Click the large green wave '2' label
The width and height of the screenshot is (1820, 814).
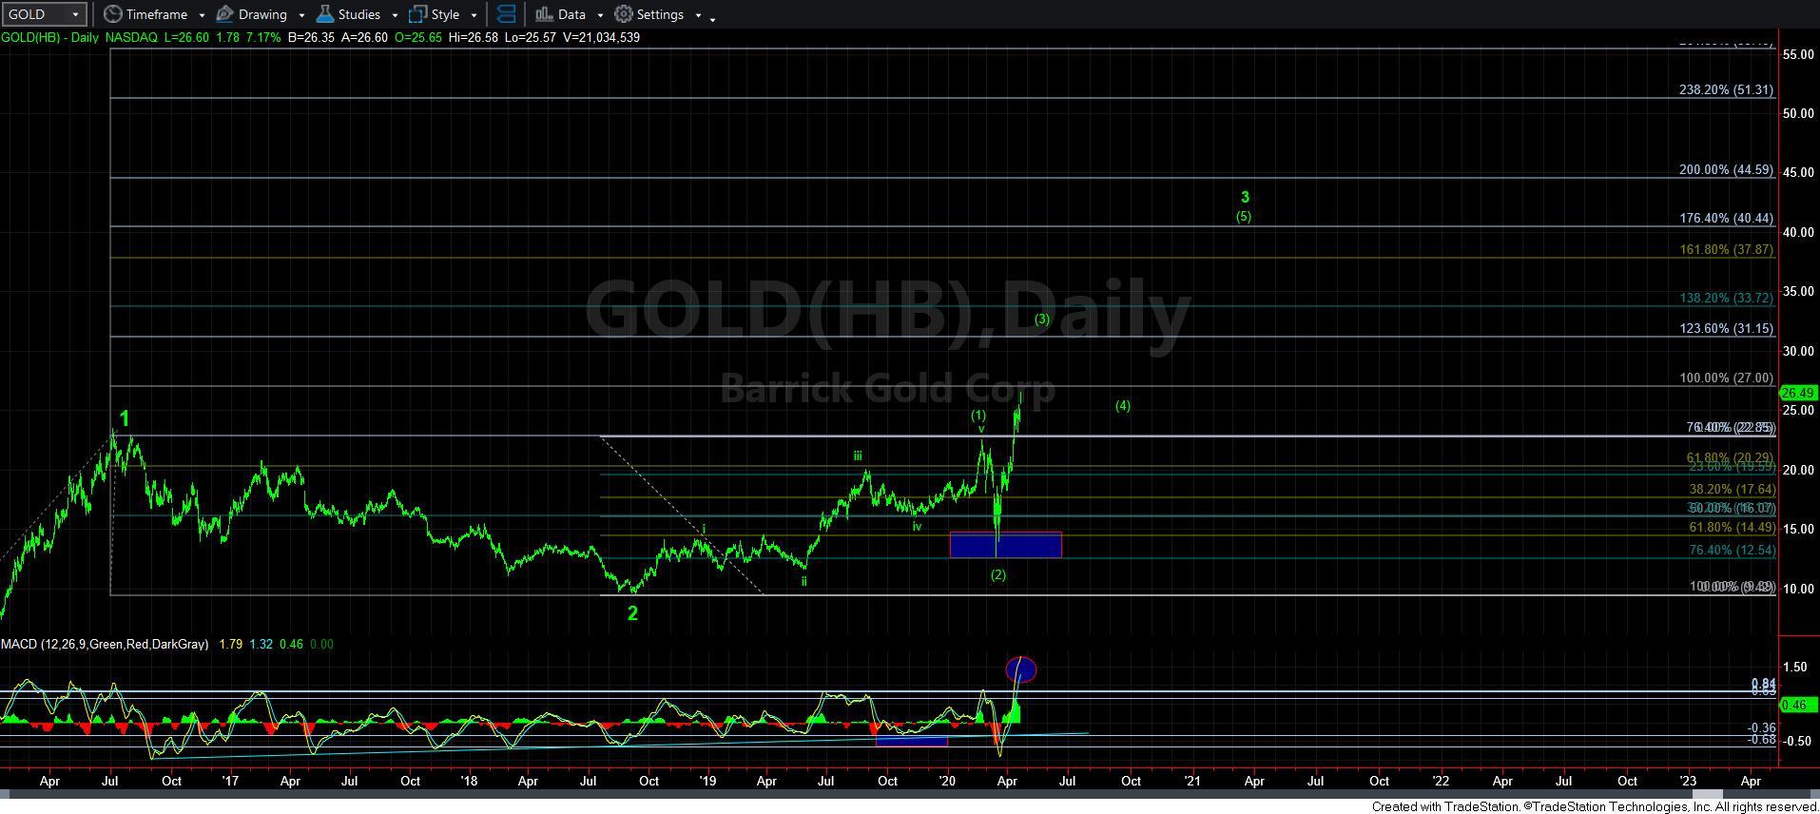pyautogui.click(x=632, y=613)
